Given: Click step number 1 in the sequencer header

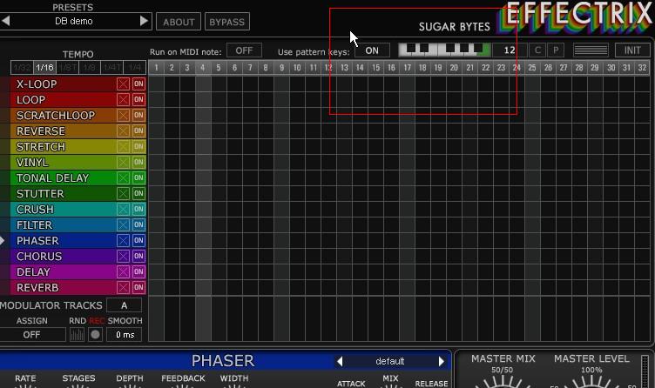Looking at the screenshot, I should pyautogui.click(x=156, y=68).
